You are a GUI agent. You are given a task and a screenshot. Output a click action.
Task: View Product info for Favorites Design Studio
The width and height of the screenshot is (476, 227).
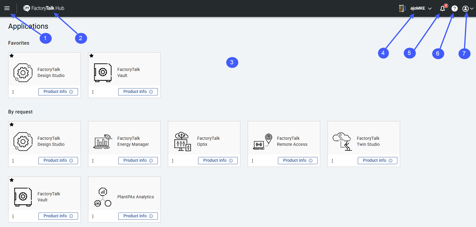[58, 92]
